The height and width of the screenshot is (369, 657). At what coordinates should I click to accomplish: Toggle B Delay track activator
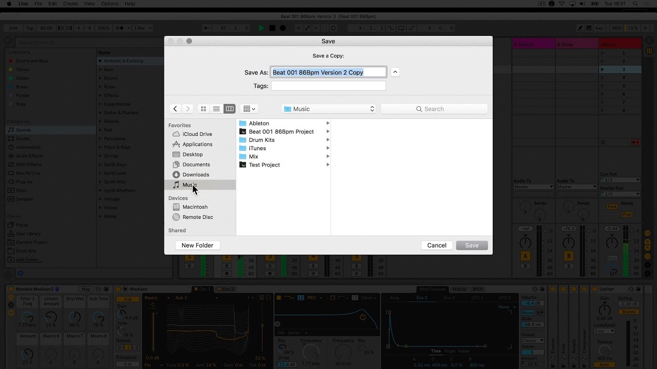click(x=569, y=256)
